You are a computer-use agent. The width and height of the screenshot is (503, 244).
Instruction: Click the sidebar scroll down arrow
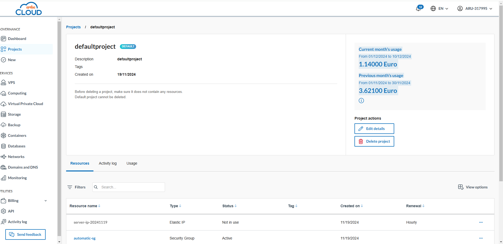point(59,242)
